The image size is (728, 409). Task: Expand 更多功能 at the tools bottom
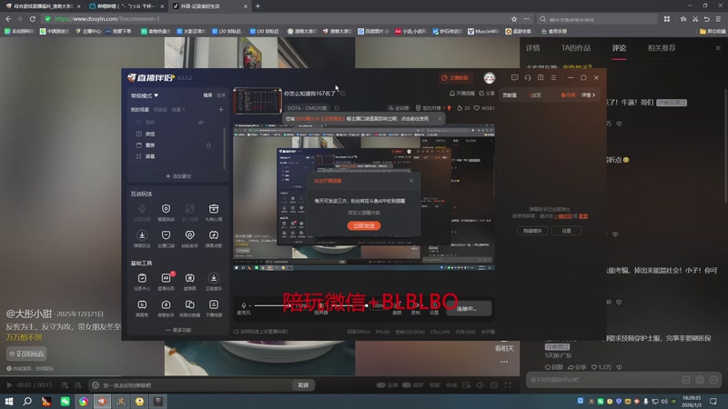click(x=178, y=330)
